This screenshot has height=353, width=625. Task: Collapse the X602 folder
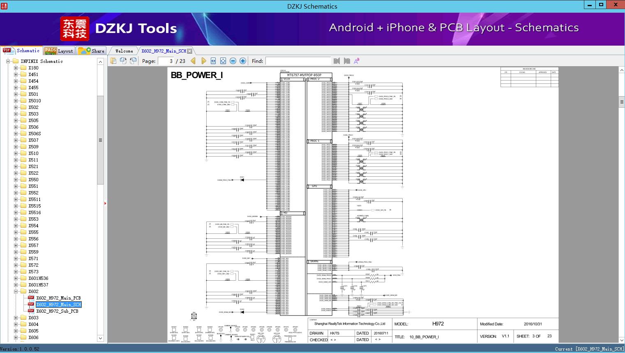coord(16,291)
